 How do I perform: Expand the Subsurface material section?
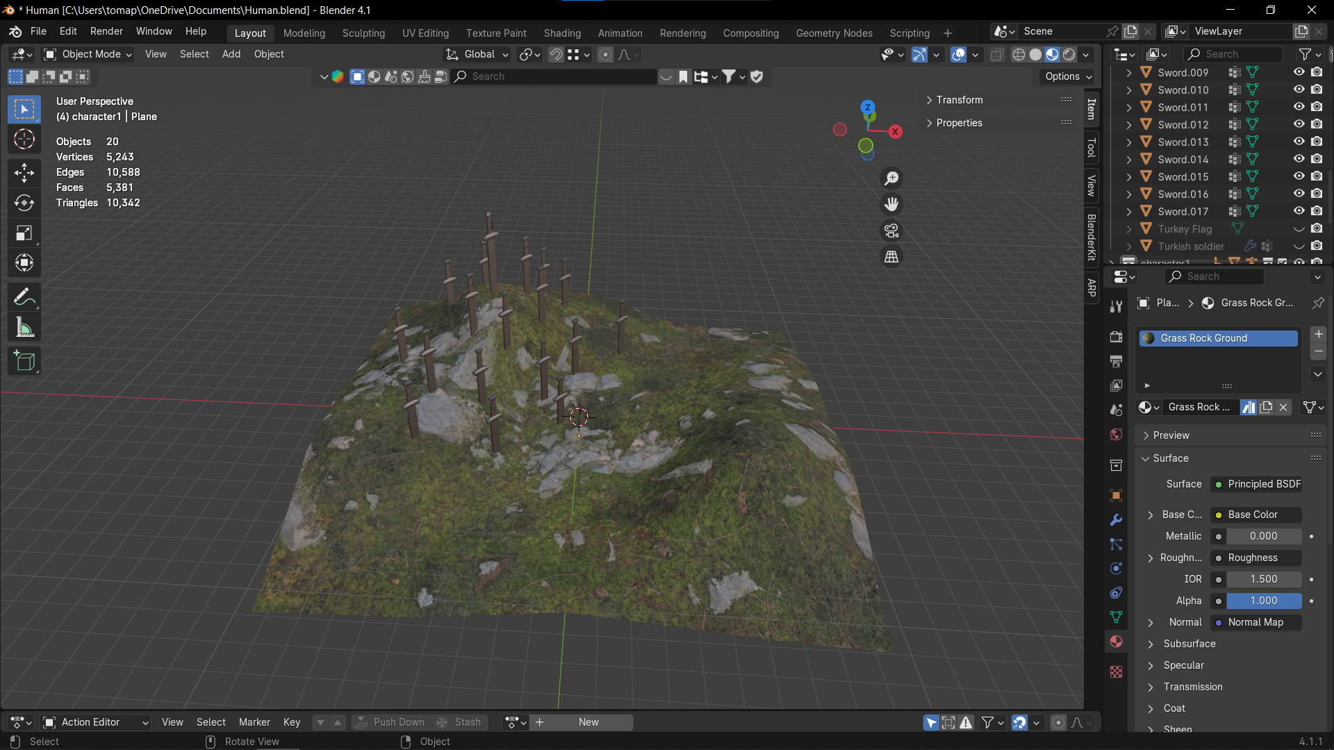1189,644
